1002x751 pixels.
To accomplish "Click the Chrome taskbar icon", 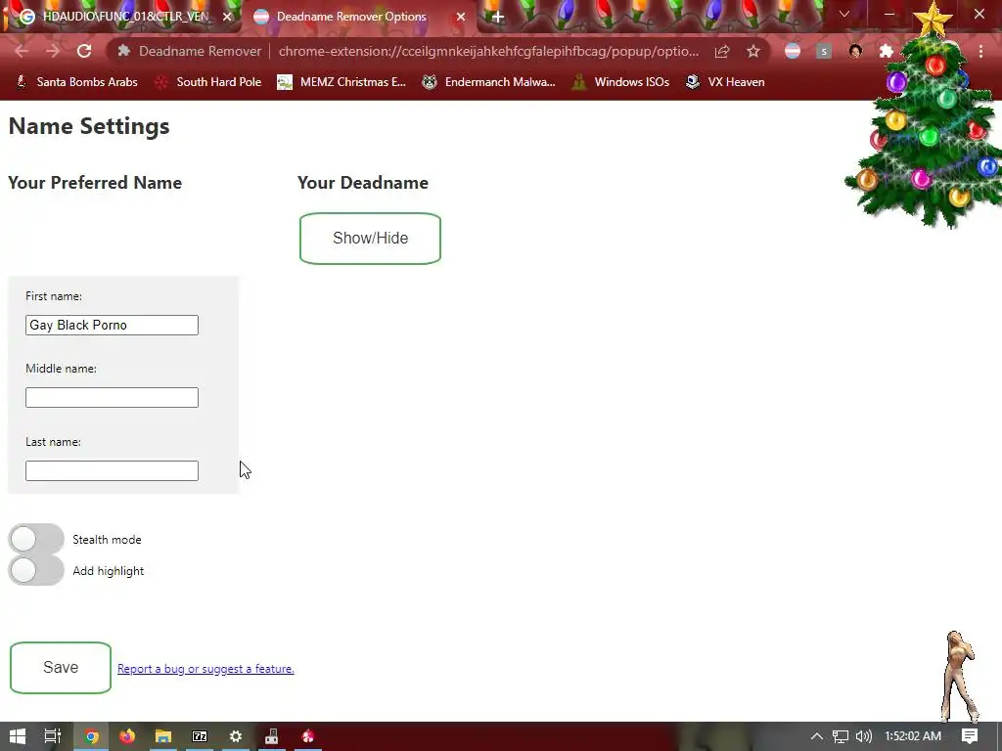I will [91, 736].
